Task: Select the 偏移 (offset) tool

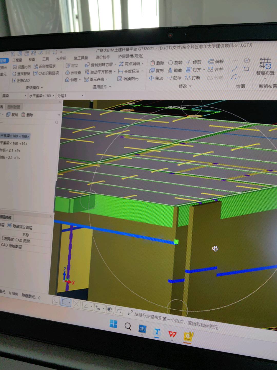Action: pos(216,61)
